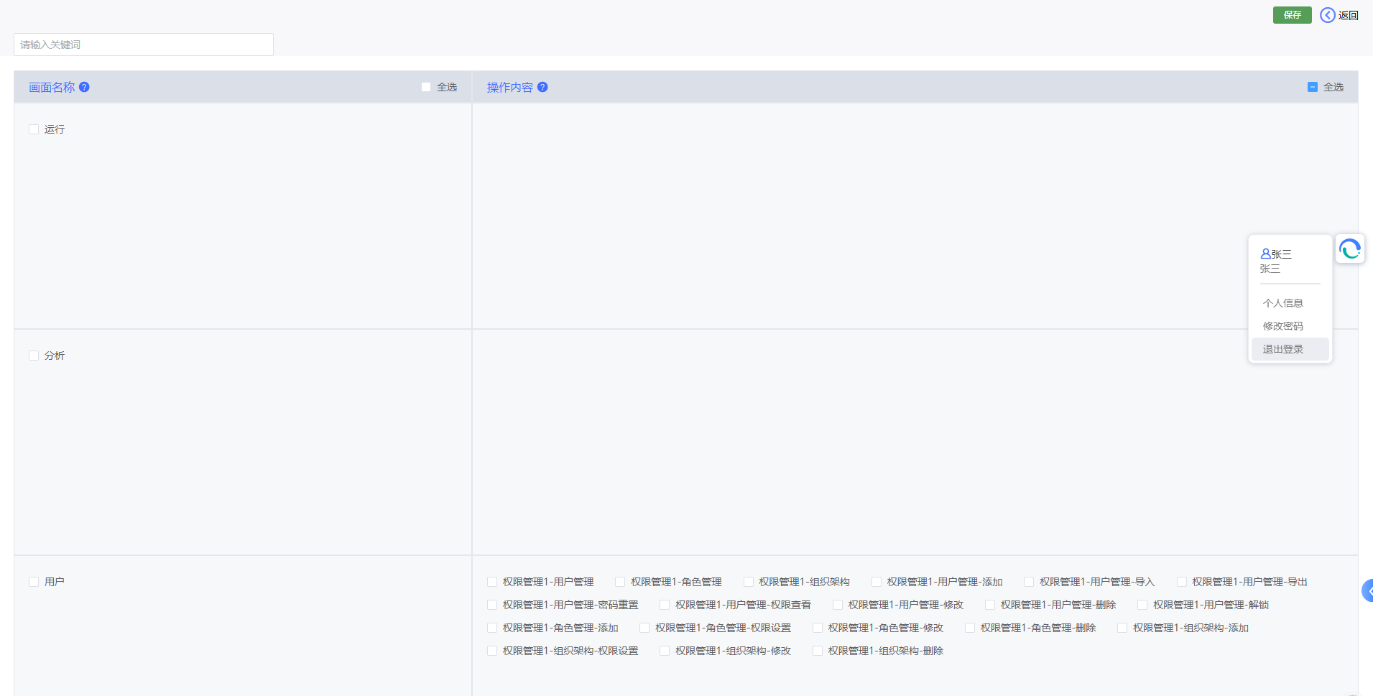Expand the blue side panel handle

1367,590
